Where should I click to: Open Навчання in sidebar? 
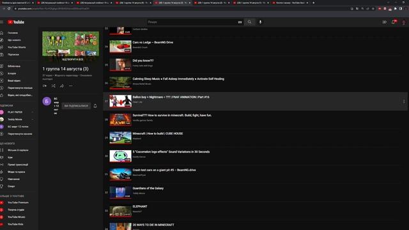[x=13, y=179]
